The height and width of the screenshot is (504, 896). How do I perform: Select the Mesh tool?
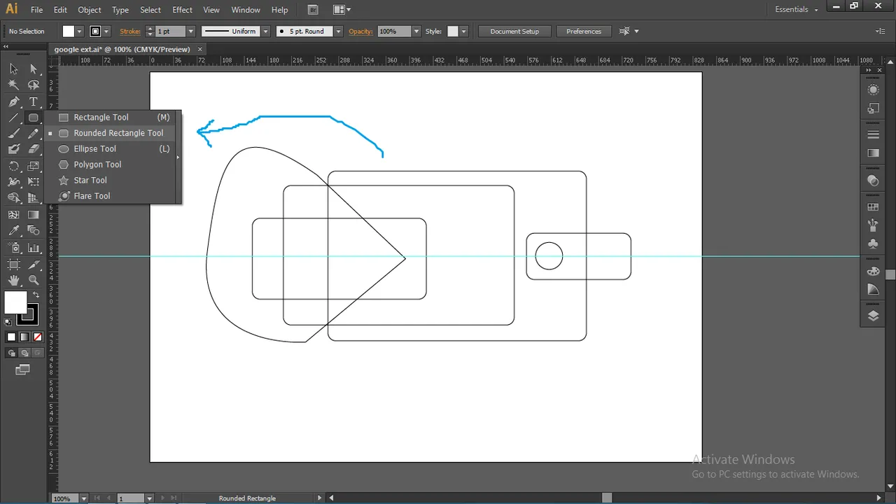coord(13,215)
